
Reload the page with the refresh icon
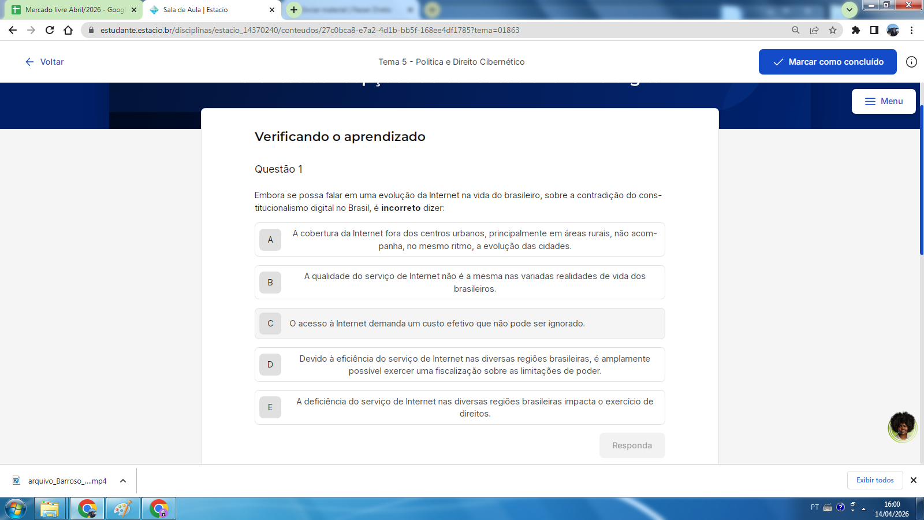[50, 30]
